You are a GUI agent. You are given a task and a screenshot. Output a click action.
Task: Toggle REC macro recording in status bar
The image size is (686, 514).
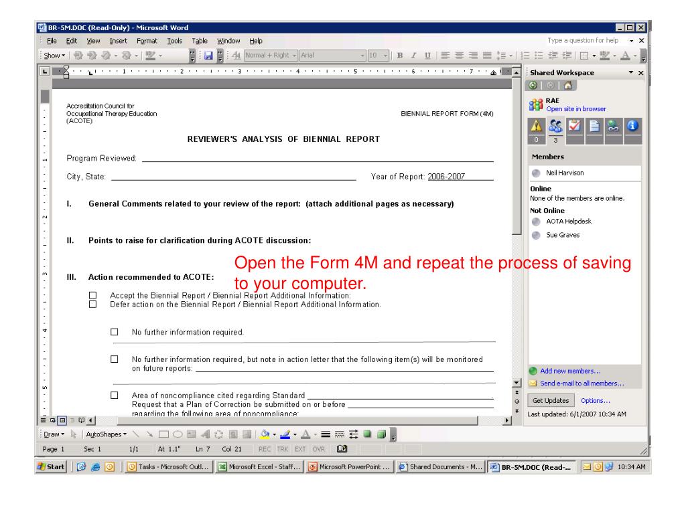coord(265,449)
